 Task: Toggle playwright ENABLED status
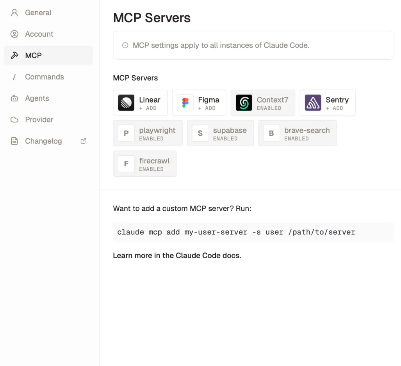point(151,139)
